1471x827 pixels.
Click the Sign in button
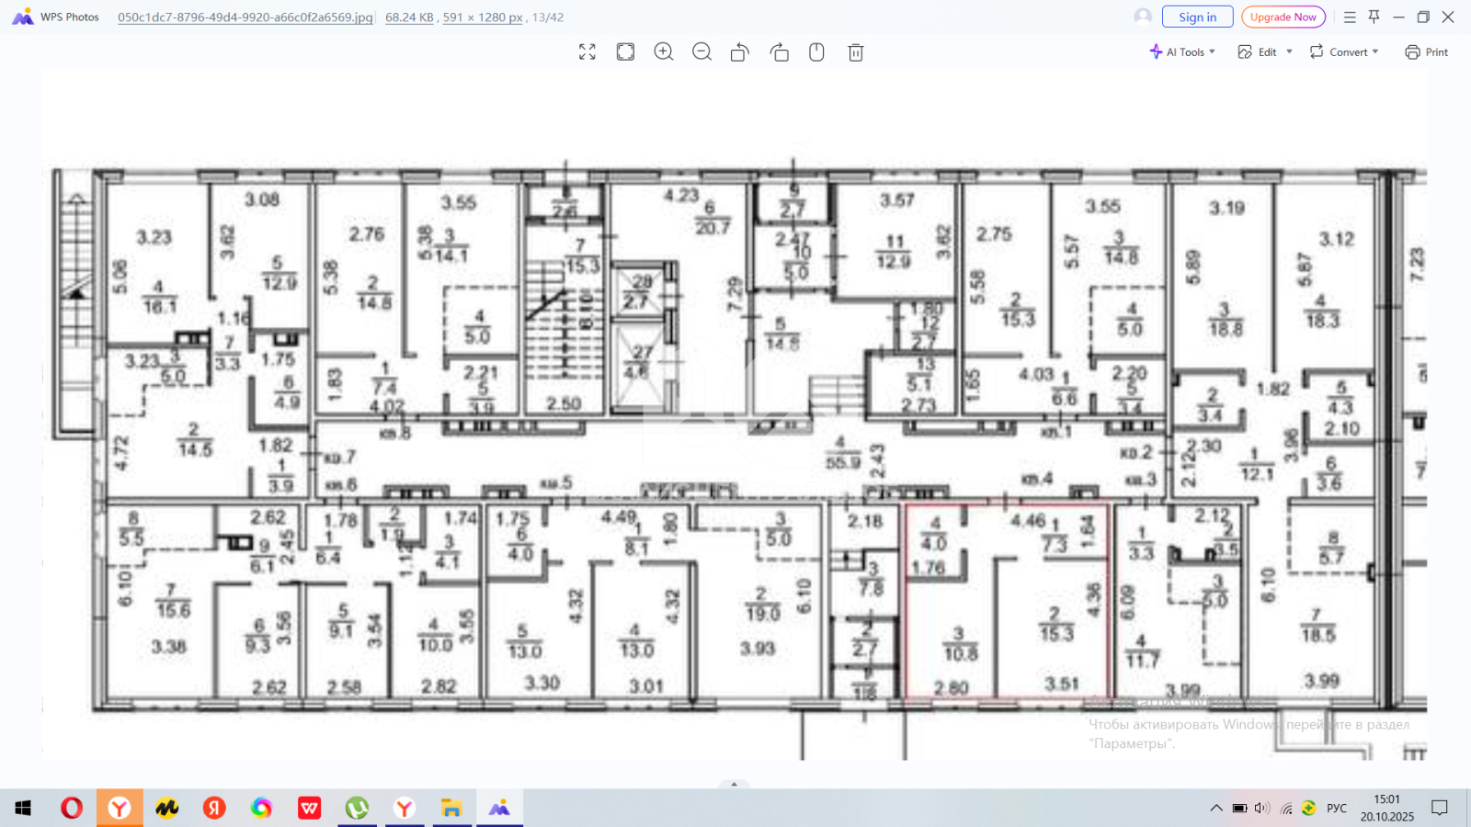tap(1197, 17)
